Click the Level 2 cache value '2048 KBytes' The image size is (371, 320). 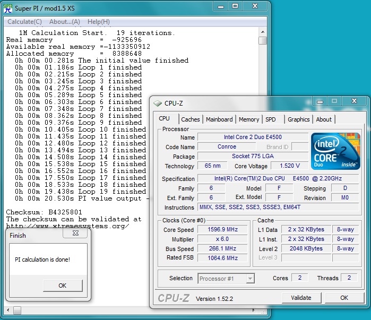tap(306, 248)
